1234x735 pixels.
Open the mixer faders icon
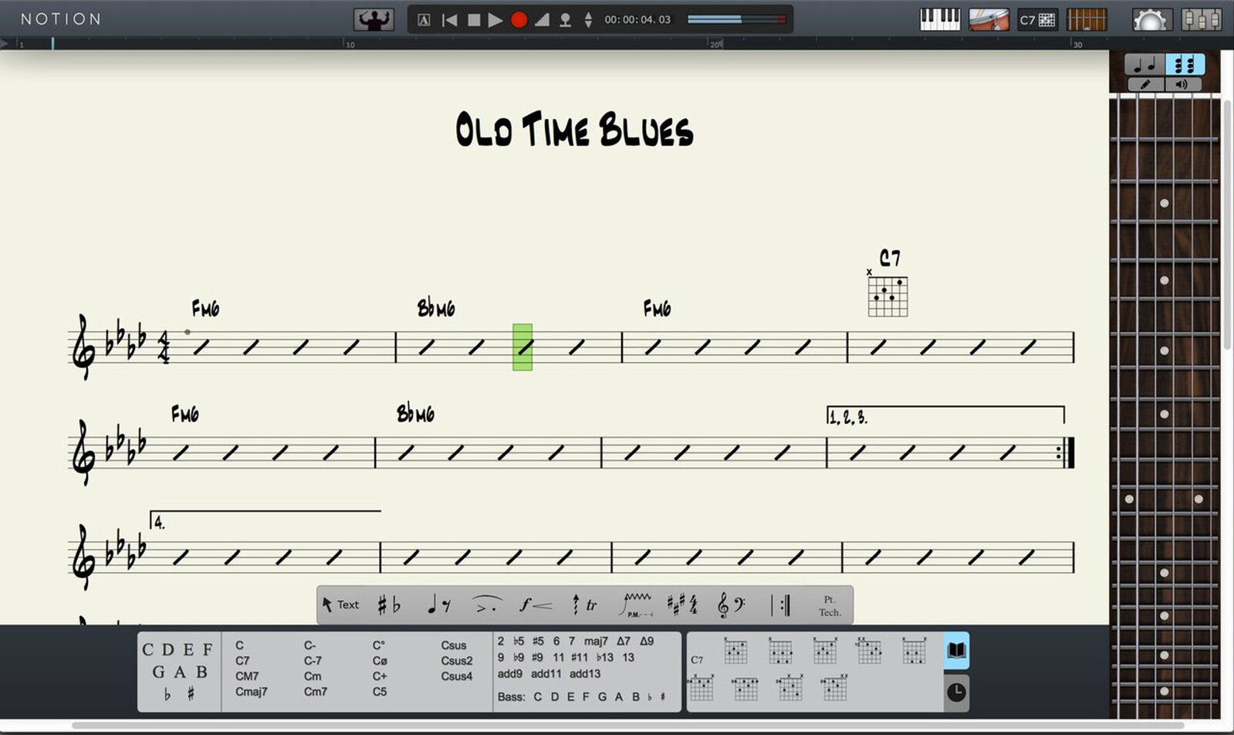click(x=1201, y=19)
